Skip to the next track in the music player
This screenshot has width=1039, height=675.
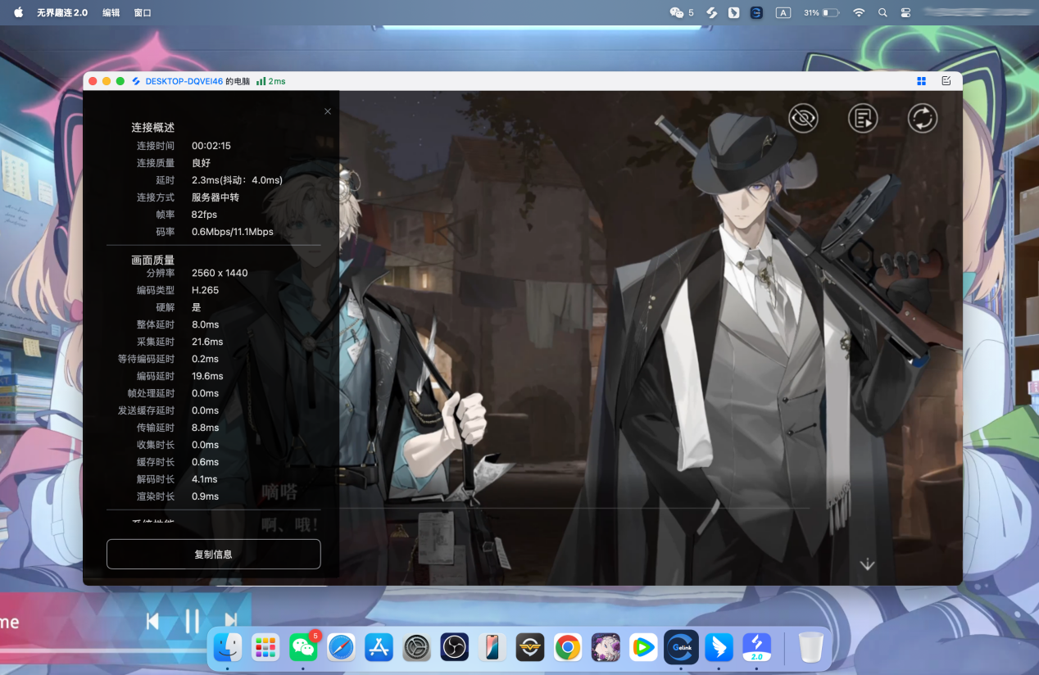point(231,622)
